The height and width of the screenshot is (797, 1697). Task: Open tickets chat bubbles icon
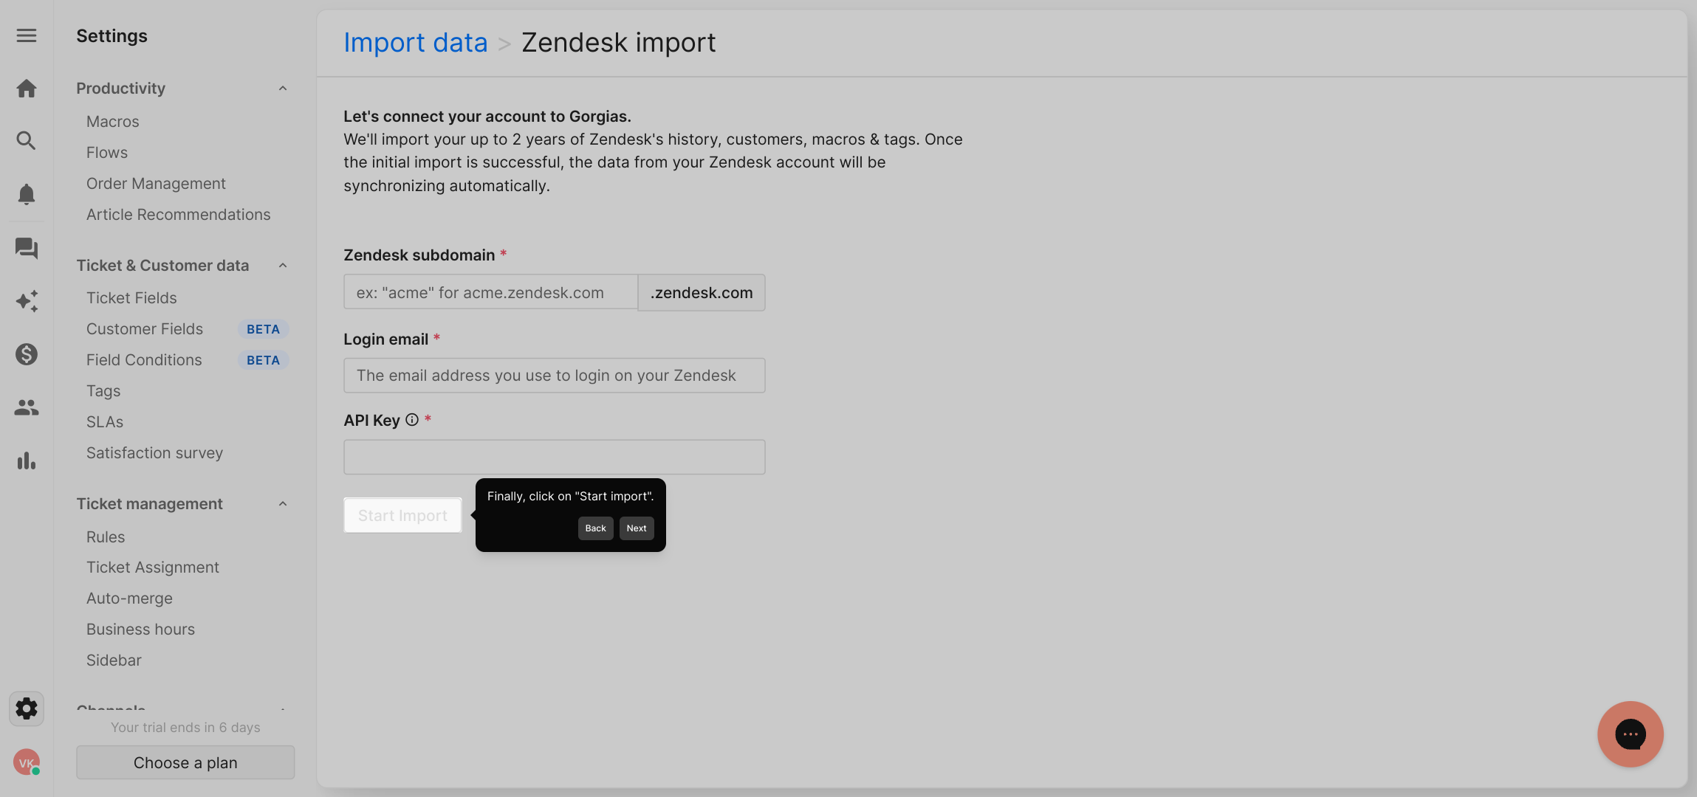click(x=27, y=248)
